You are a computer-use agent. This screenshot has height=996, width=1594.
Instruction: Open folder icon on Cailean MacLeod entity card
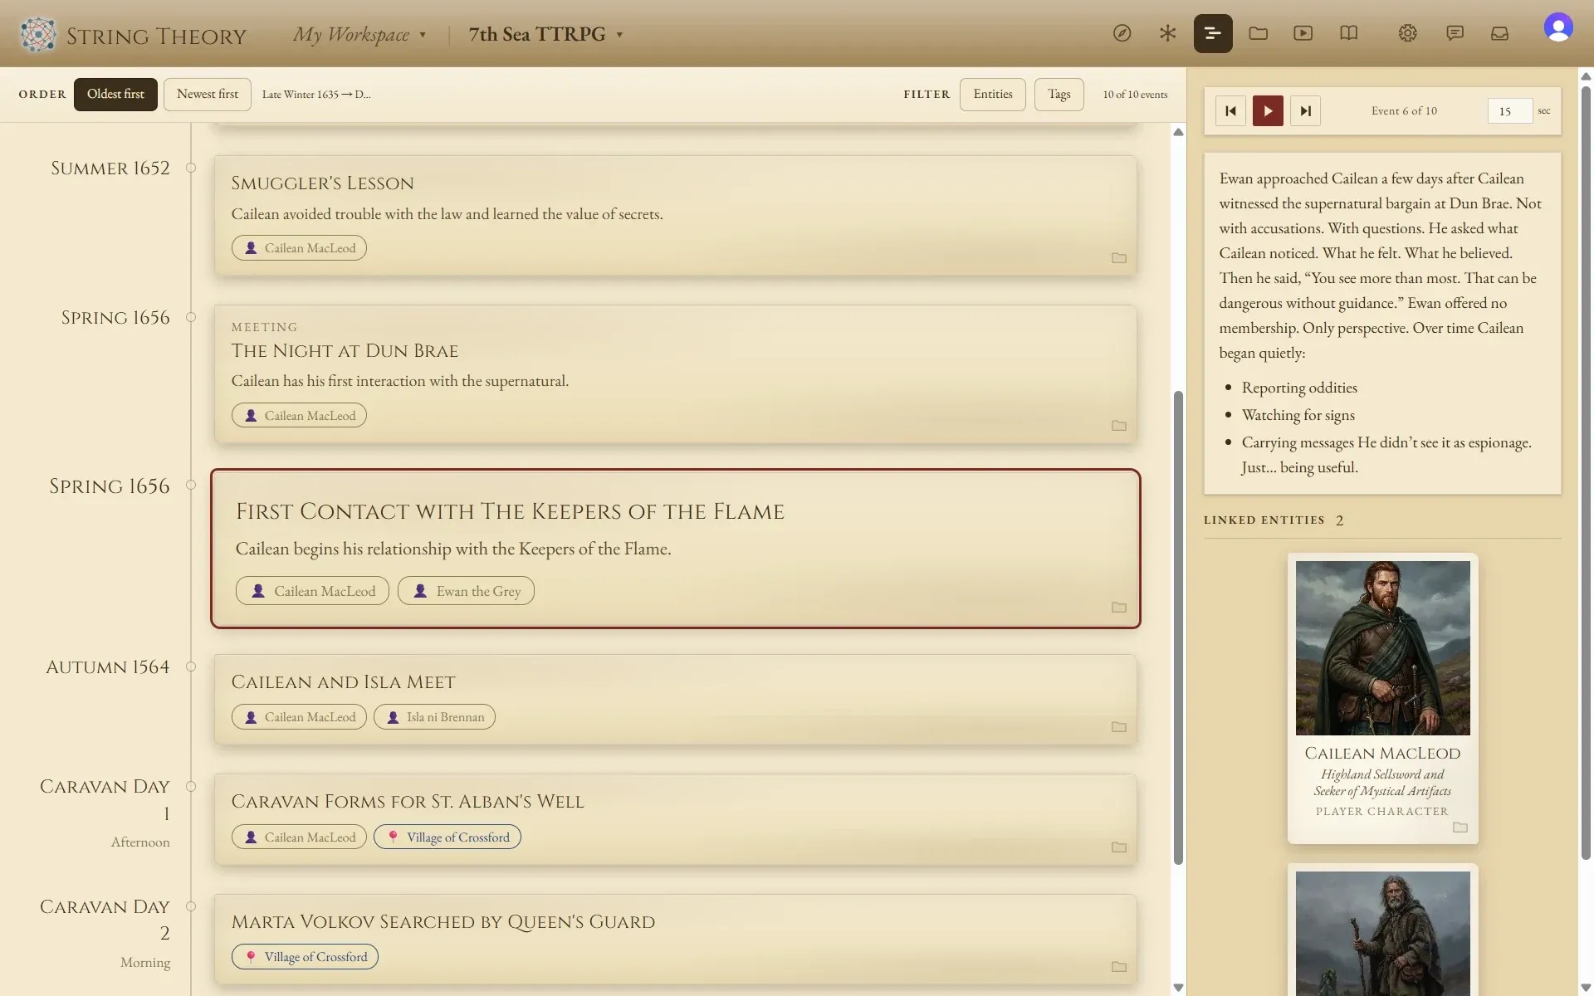coord(1460,828)
